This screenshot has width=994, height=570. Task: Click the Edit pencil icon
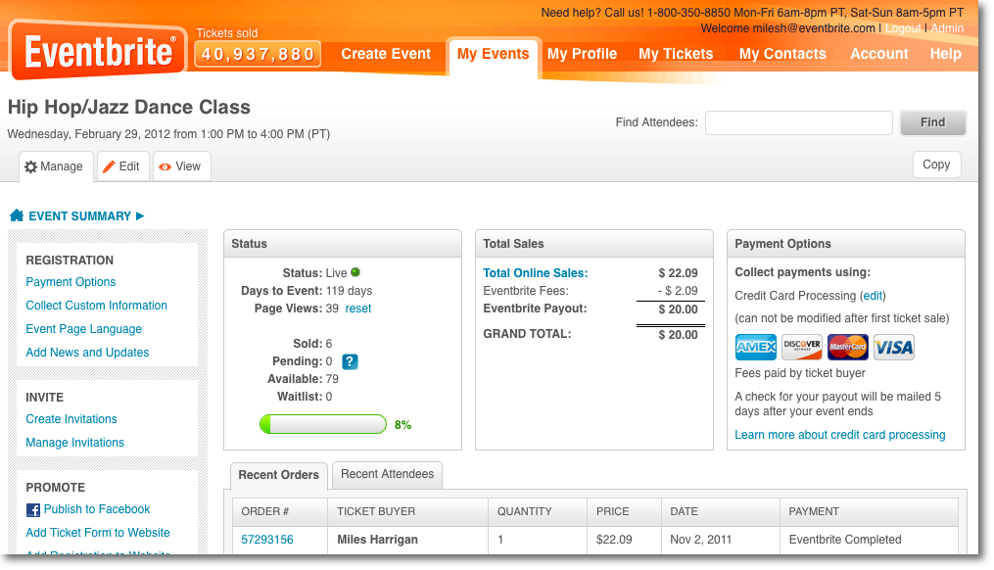point(109,166)
